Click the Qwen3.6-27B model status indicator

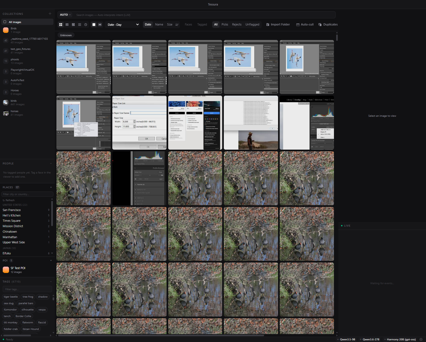click(370, 340)
